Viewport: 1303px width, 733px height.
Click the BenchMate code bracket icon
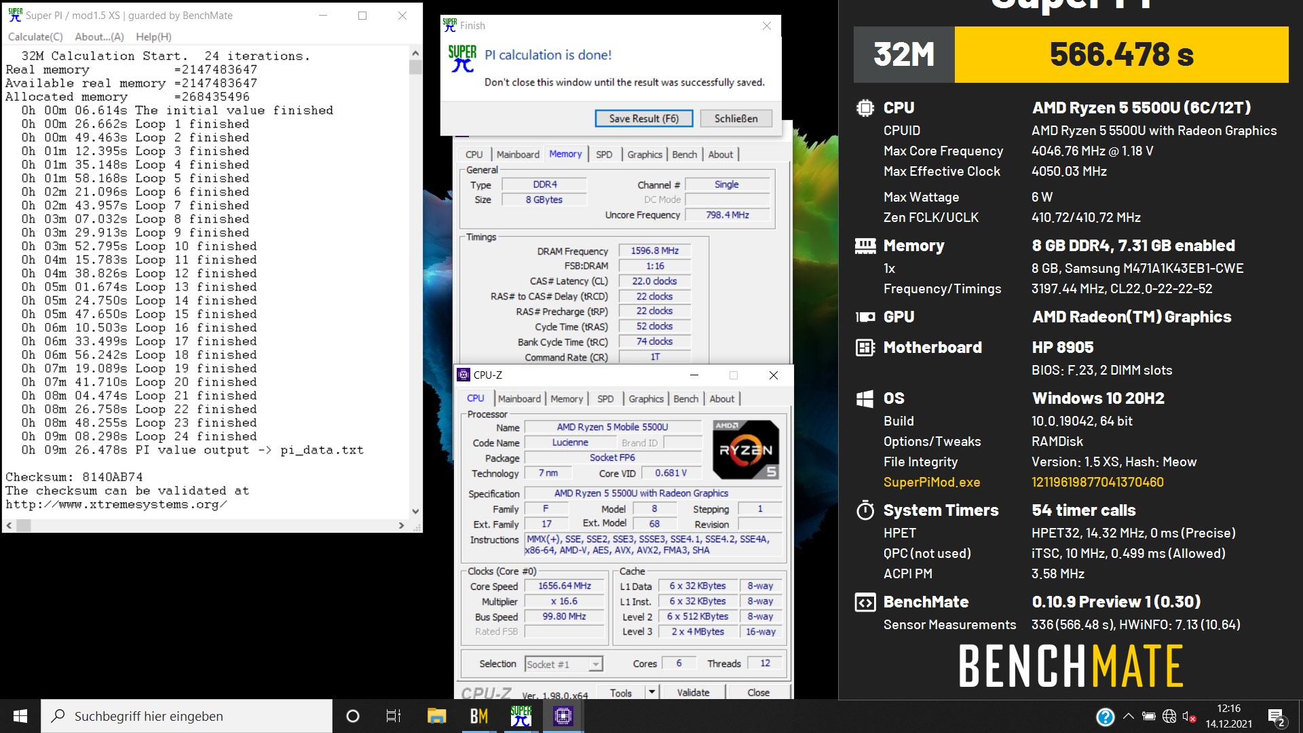[865, 602]
